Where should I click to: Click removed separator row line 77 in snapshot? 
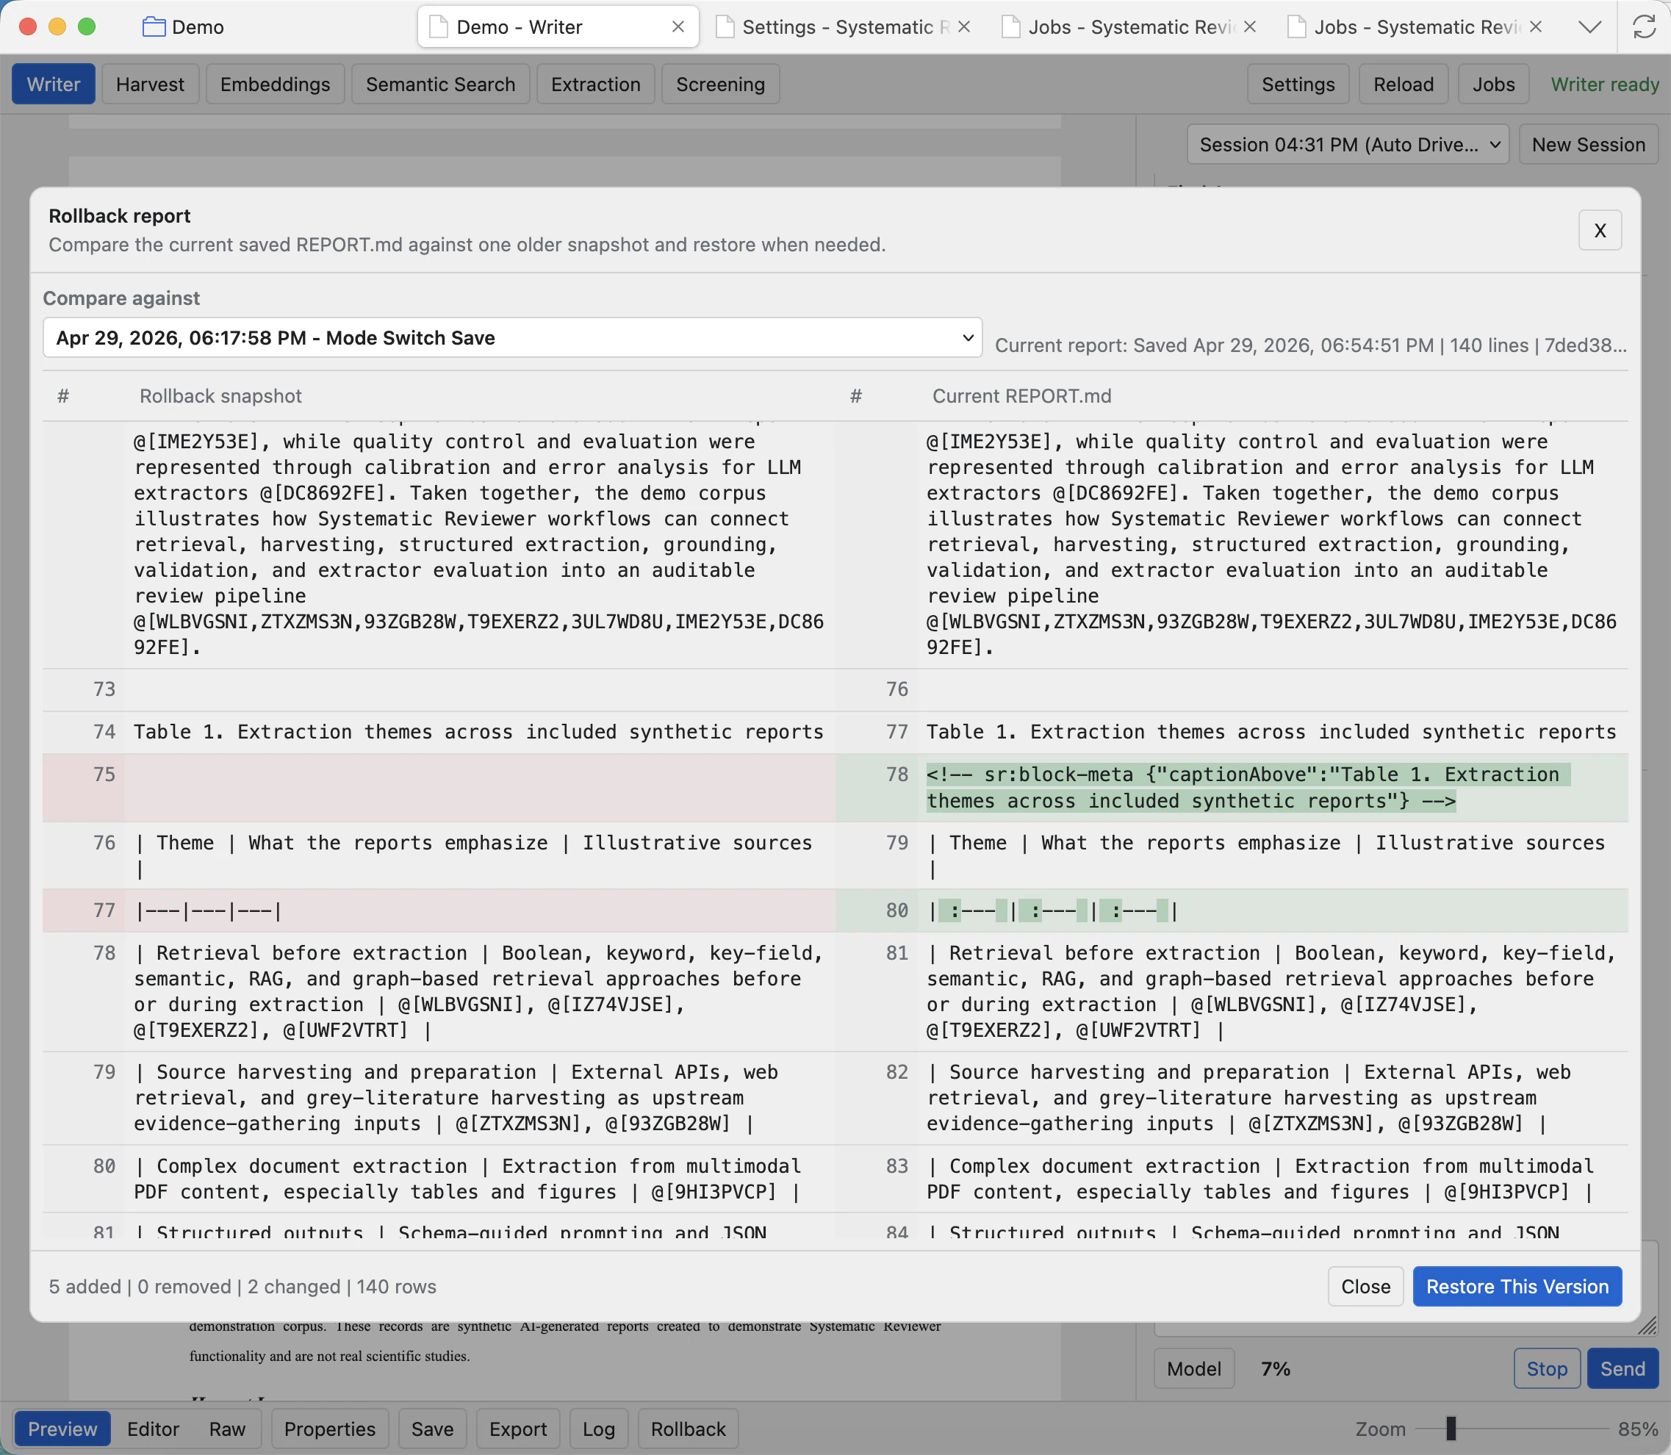point(439,910)
